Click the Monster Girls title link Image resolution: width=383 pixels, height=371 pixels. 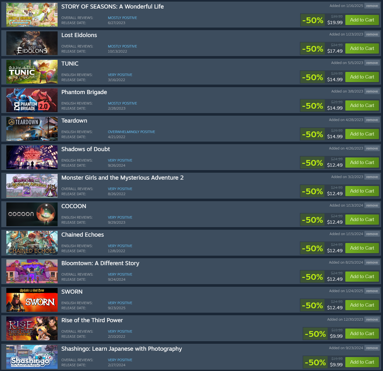[122, 178]
